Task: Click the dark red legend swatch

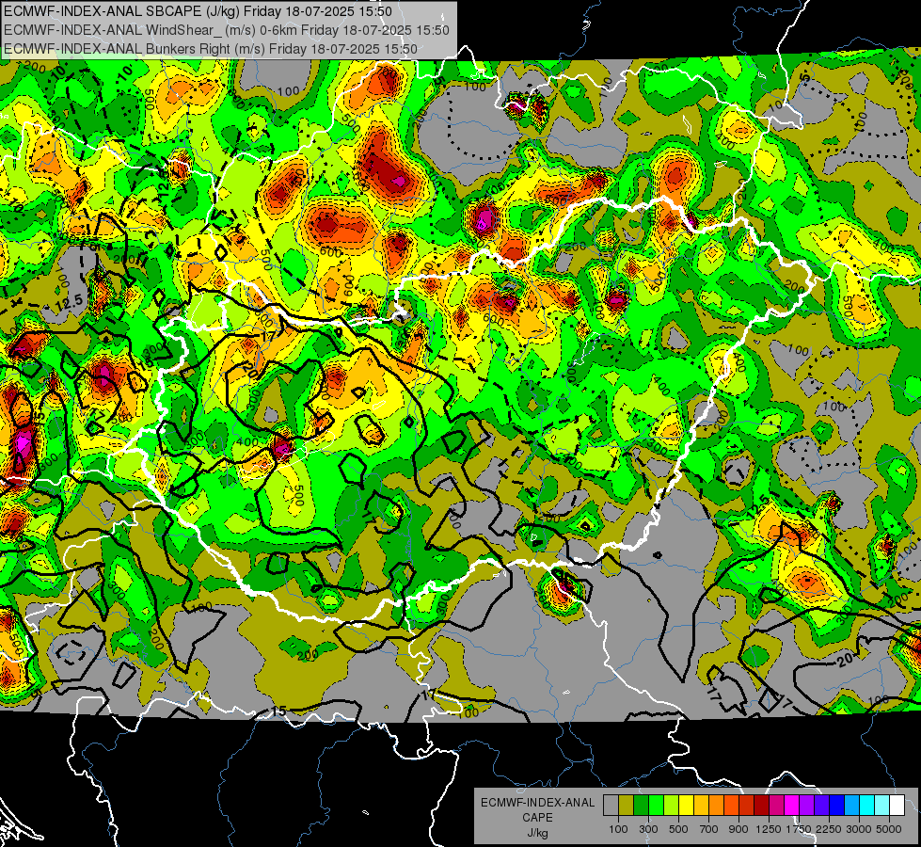Action: (x=762, y=805)
